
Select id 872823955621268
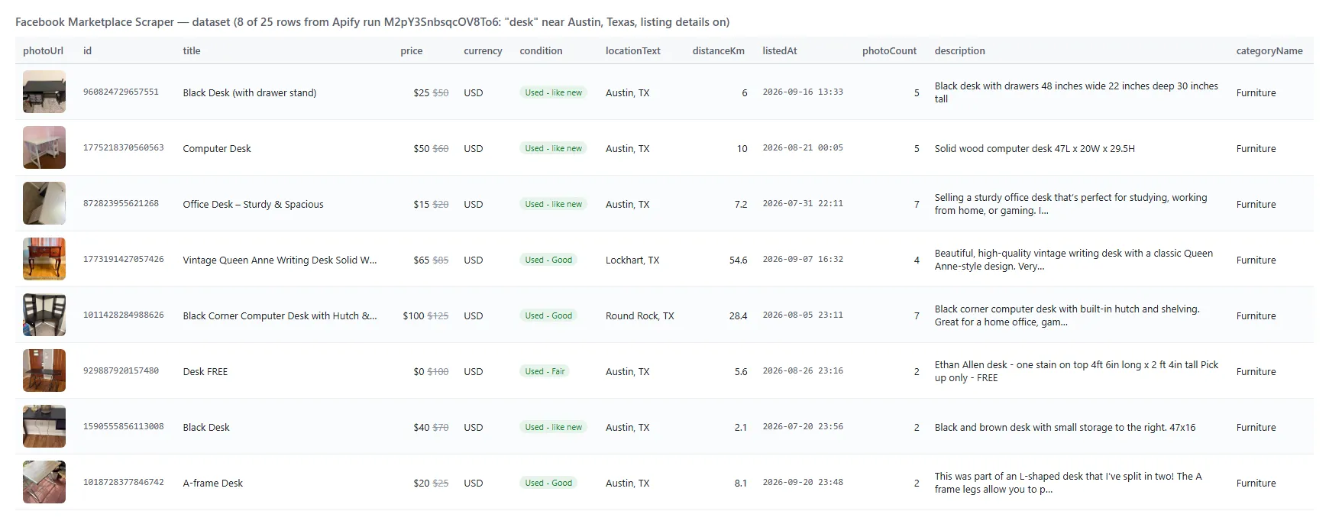(121, 203)
